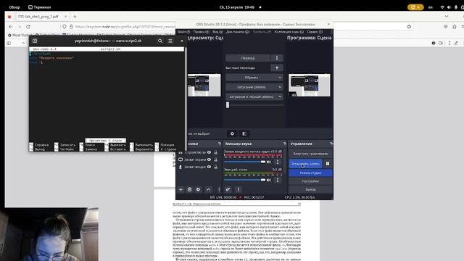Open options dots for desktop audio channel
This screenshot has height=261, width=464.
pyautogui.click(x=277, y=180)
